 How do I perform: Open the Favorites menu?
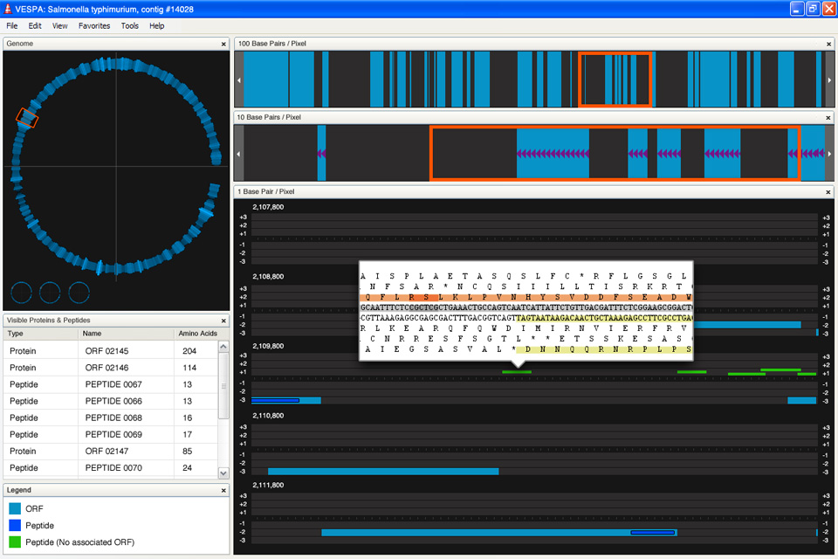click(94, 26)
